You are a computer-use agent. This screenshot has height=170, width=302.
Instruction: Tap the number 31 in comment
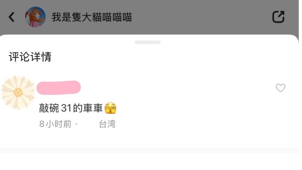pos(66,108)
